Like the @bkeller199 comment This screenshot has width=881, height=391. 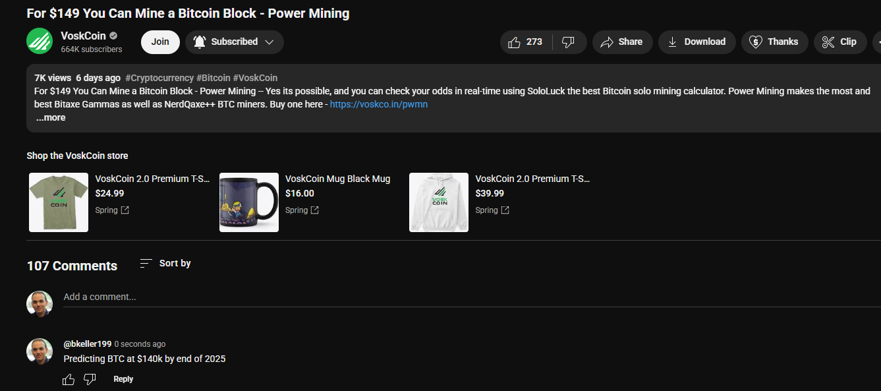coord(69,379)
